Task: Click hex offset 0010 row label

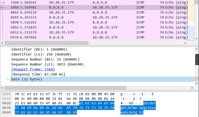Action: point(6,99)
